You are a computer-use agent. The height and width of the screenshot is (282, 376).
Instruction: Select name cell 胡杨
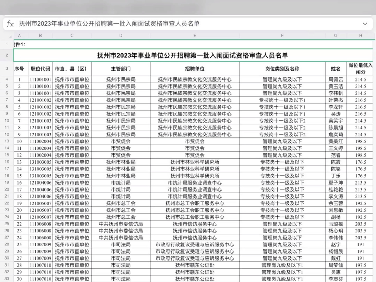click(336, 217)
